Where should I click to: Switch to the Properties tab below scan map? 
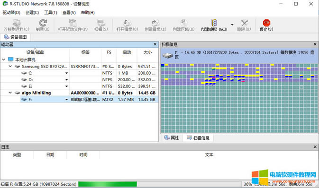(172, 138)
